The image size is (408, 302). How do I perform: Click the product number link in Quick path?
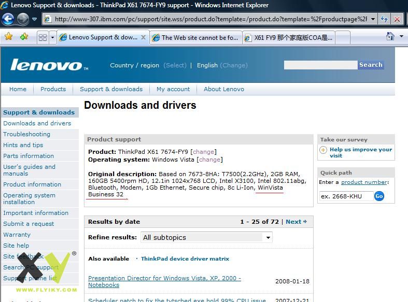click(364, 182)
